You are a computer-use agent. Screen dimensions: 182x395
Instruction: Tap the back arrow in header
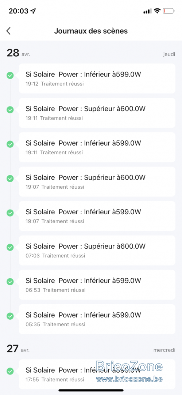8,31
